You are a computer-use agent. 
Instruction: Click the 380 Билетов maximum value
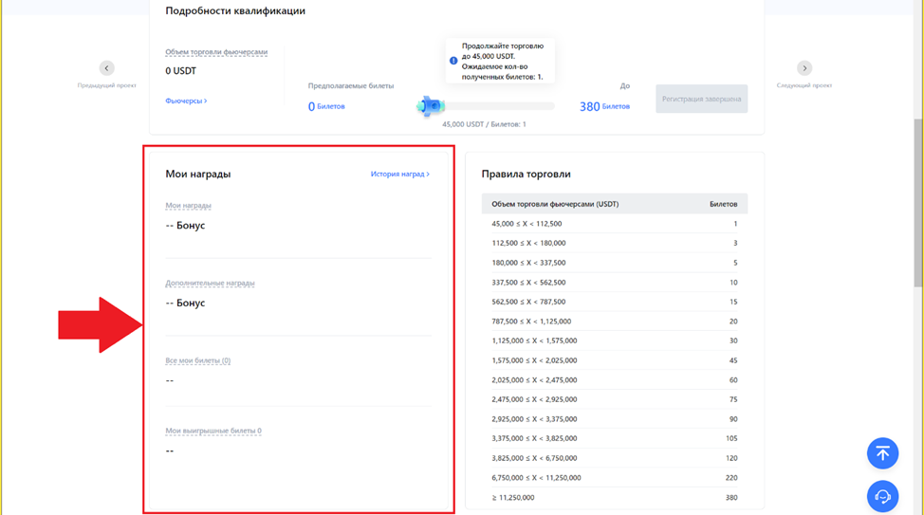point(604,107)
